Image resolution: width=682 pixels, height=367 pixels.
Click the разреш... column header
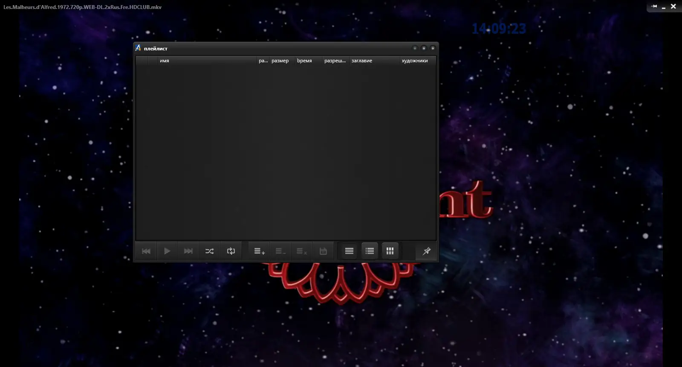(x=336, y=61)
